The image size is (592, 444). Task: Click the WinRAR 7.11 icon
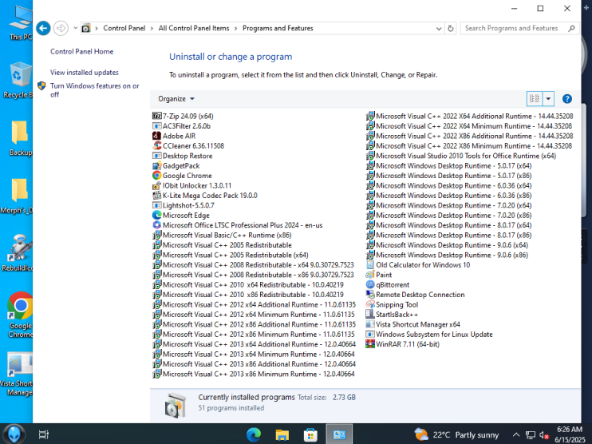click(x=370, y=344)
